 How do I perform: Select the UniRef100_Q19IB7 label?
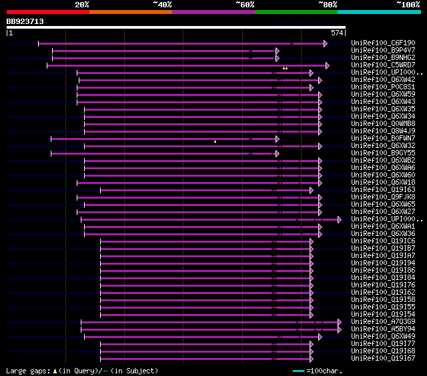(x=383, y=249)
